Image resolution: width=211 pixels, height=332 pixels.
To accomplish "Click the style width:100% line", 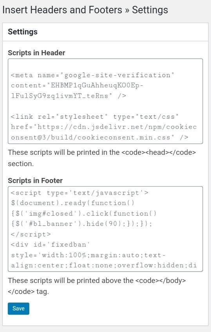I will [88, 255].
